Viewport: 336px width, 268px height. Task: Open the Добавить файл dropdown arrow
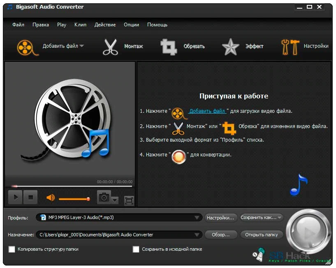(x=82, y=46)
